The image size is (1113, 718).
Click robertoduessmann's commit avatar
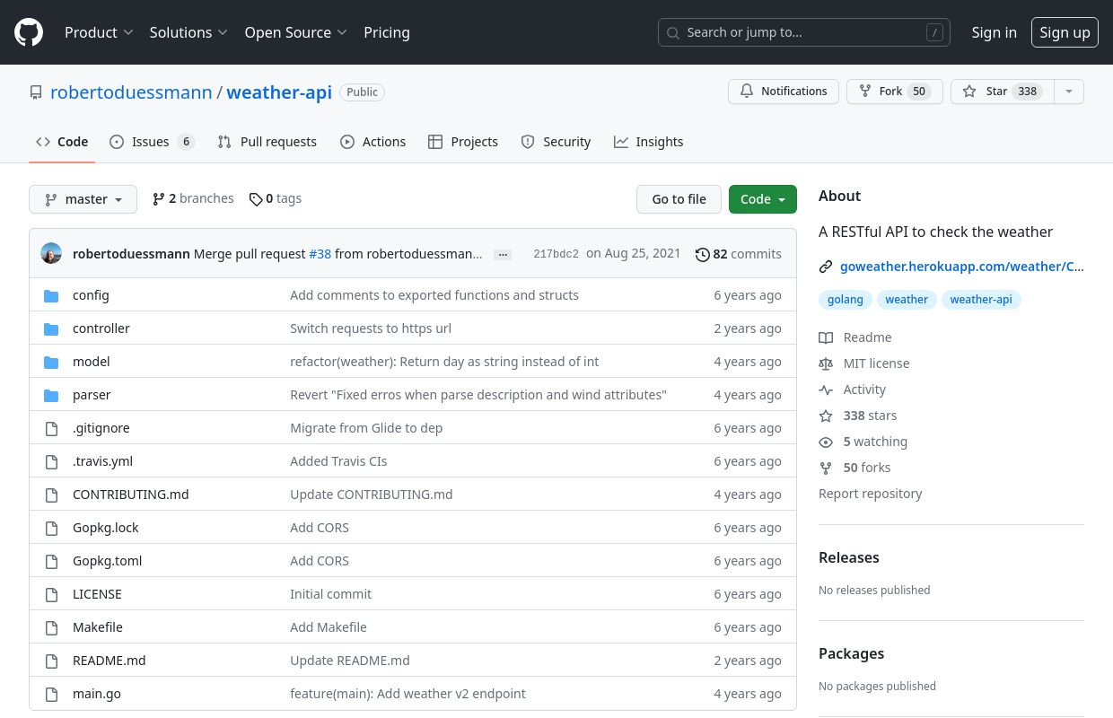[x=51, y=254]
